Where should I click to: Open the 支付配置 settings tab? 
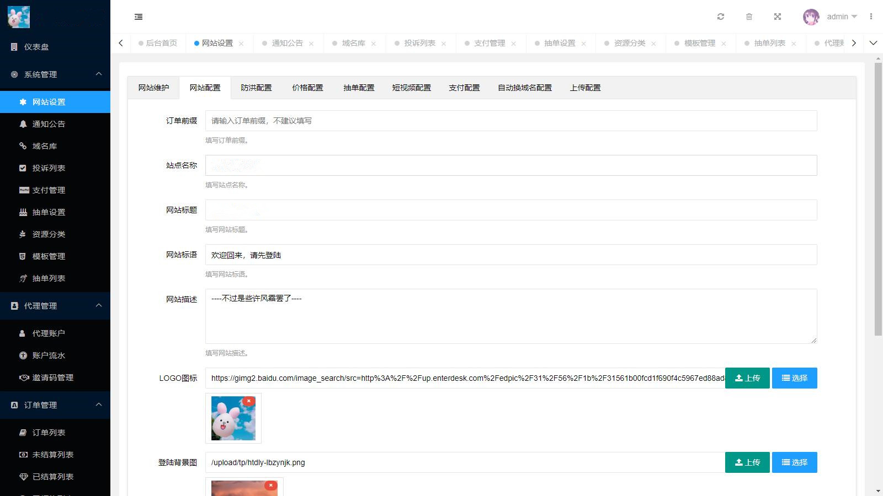click(464, 88)
